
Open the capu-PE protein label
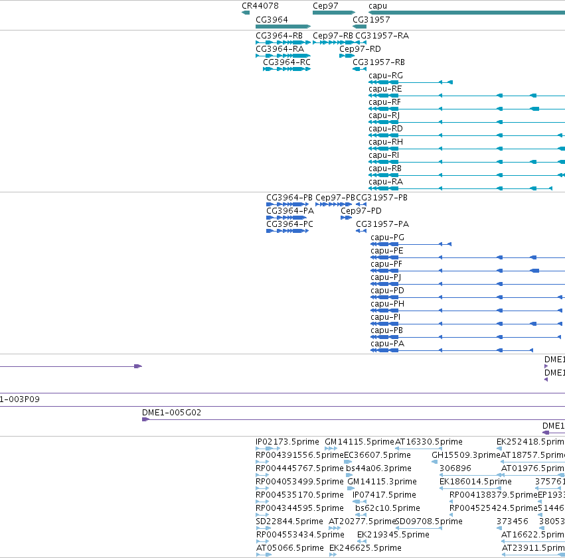point(387,251)
